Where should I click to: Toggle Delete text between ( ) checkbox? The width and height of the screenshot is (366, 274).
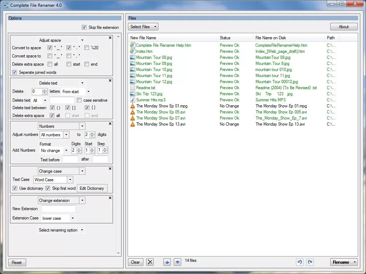click(52, 108)
